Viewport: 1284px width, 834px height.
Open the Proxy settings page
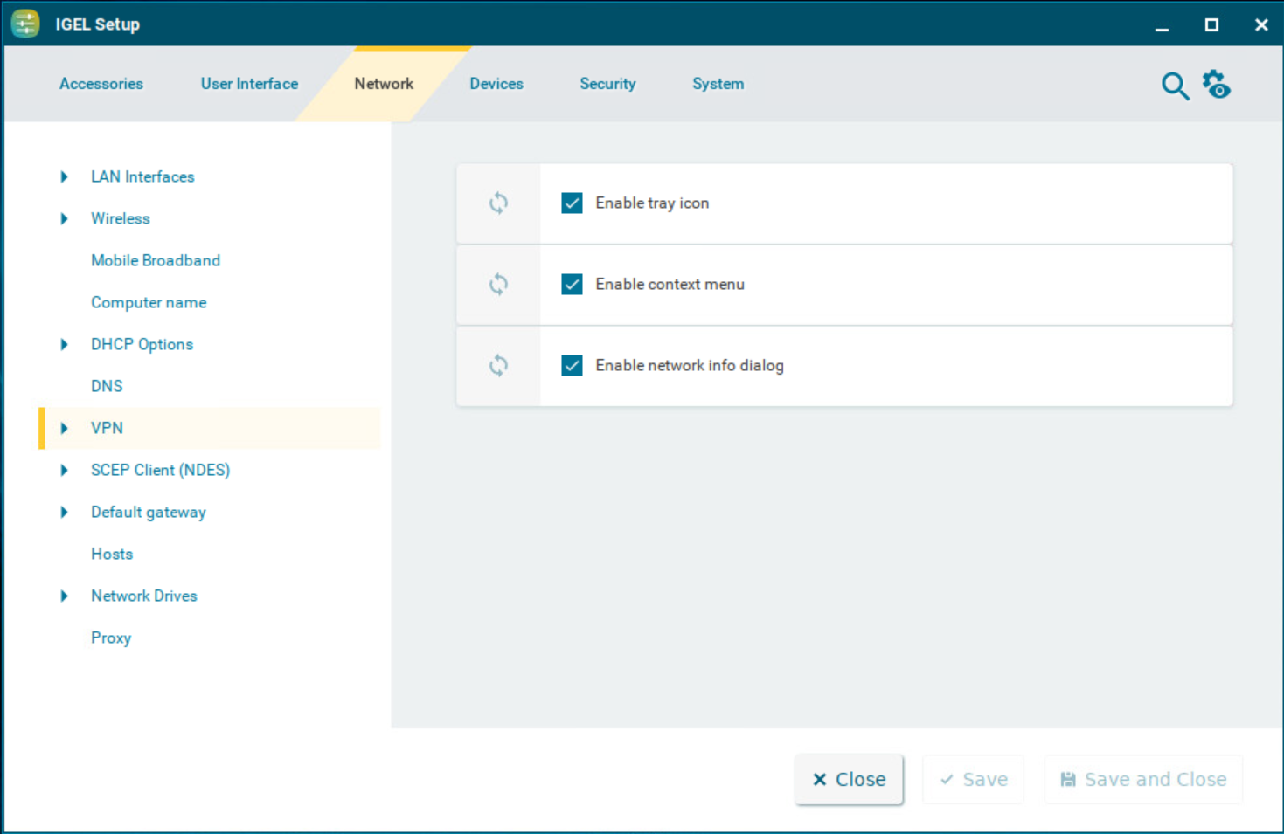click(x=111, y=638)
